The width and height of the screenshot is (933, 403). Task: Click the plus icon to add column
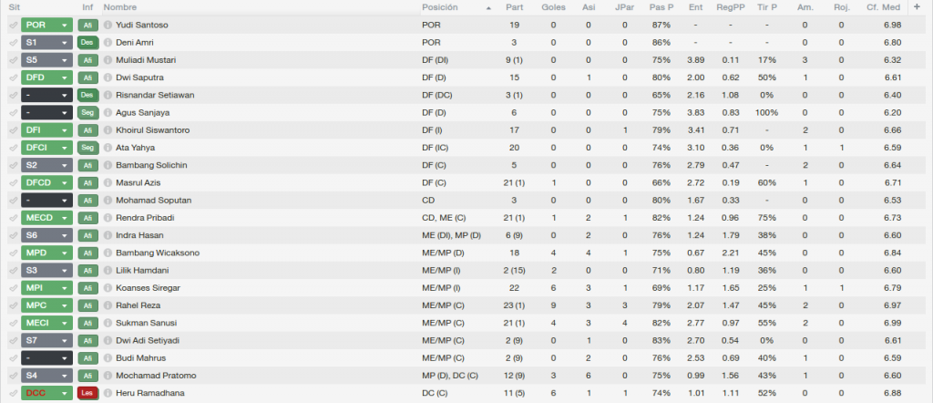917,7
